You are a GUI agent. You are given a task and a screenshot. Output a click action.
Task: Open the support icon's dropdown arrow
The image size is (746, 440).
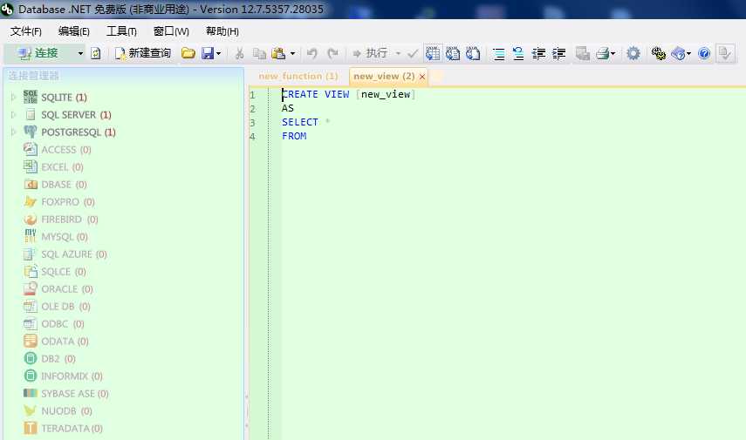pyautogui.click(x=688, y=53)
